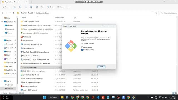Screen dimensions: 178x100
Task: Click the Copy icon in File Explorer toolbar
Action: tap(20, 7)
